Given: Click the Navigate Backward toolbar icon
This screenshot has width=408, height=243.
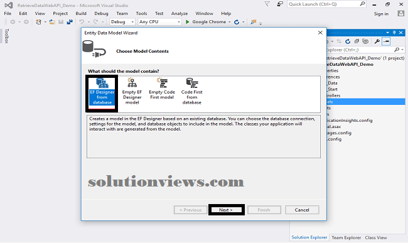Looking at the screenshot, I should [x=13, y=22].
